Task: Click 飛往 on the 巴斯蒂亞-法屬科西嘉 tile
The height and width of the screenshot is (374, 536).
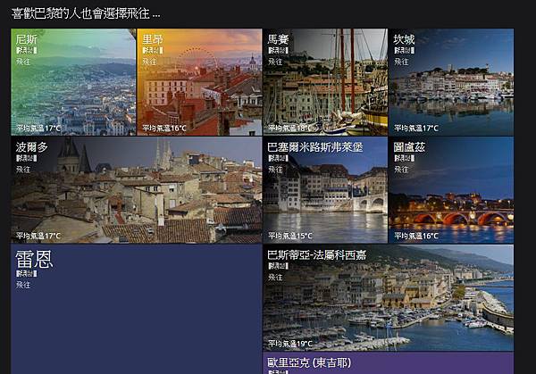Action: tap(275, 277)
